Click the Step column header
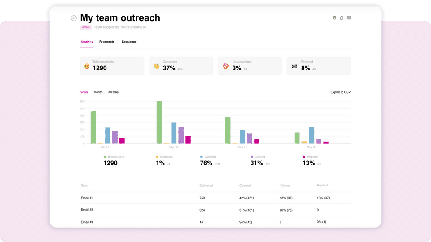Image resolution: width=431 pixels, height=242 pixels. [x=84, y=186]
